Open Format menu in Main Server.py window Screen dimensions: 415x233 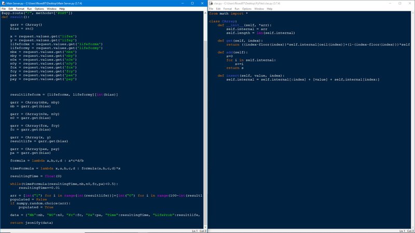tap(20, 9)
